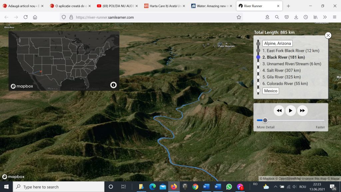Close the river path panel

(328, 35)
